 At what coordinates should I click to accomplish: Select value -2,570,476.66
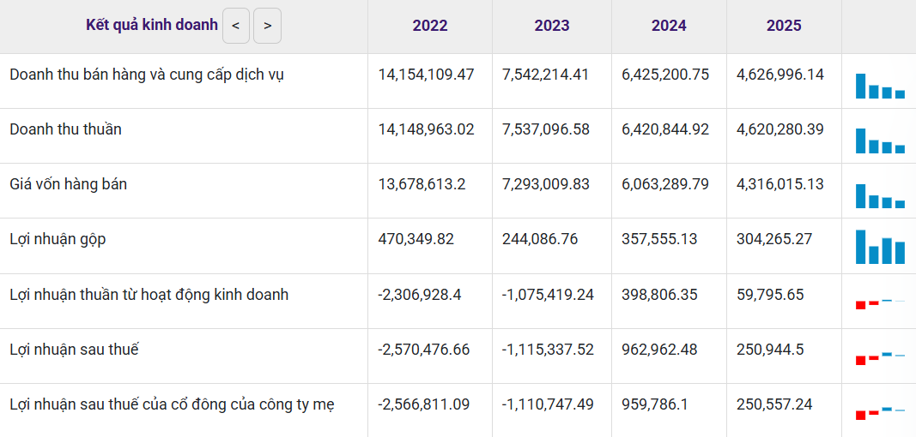click(x=424, y=350)
